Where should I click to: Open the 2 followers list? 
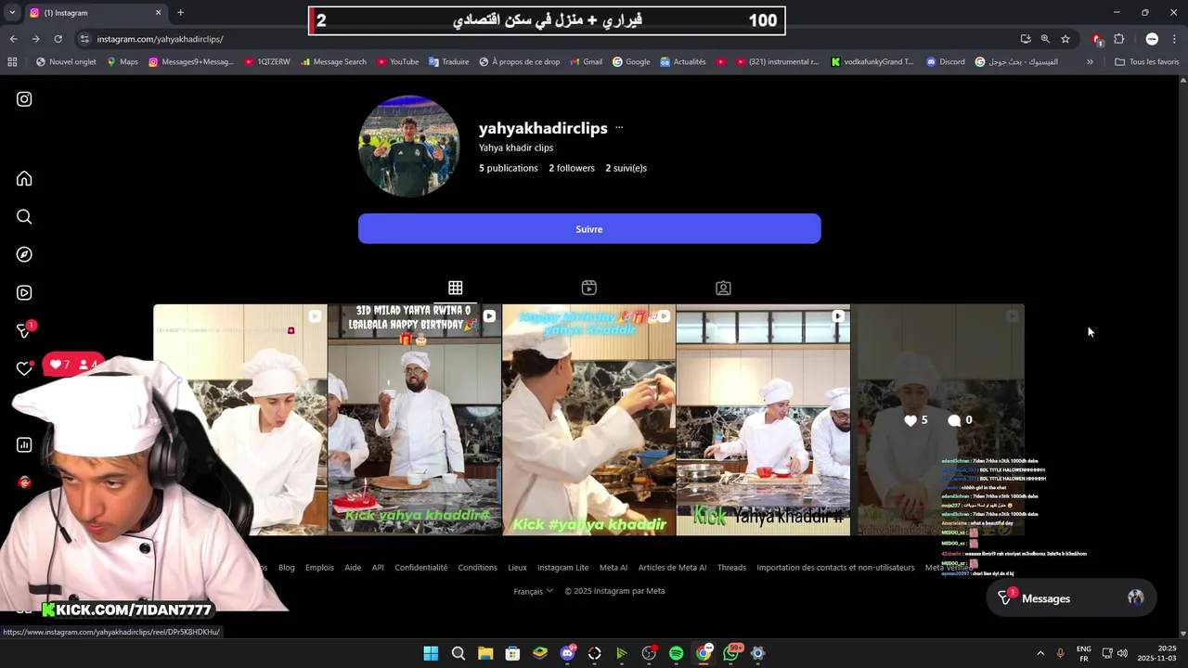pos(572,168)
